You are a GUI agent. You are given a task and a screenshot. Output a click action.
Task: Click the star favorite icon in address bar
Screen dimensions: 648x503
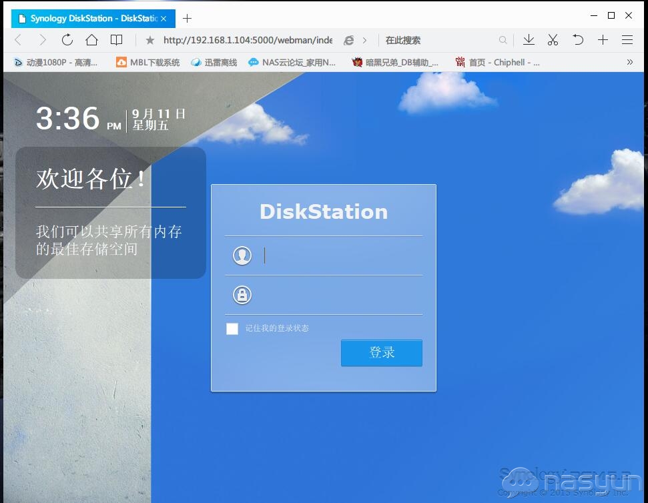coord(150,40)
